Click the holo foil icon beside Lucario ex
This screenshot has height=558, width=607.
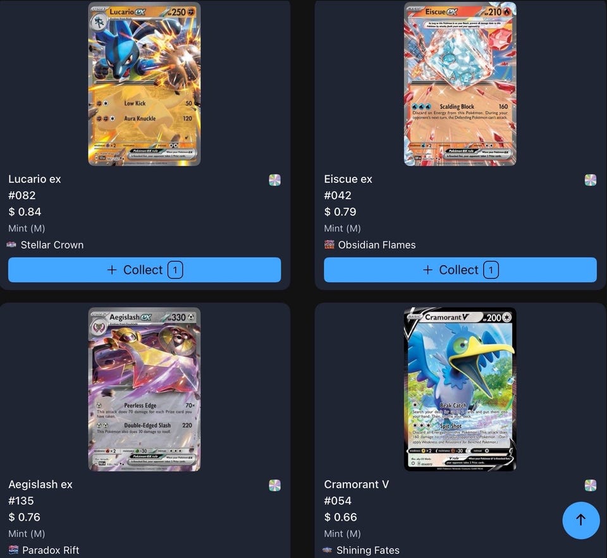click(275, 180)
